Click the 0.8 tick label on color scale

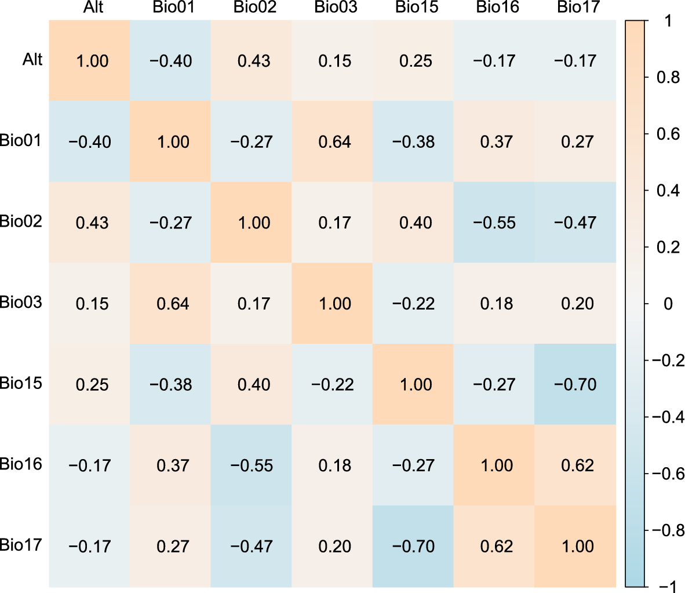[x=668, y=77]
